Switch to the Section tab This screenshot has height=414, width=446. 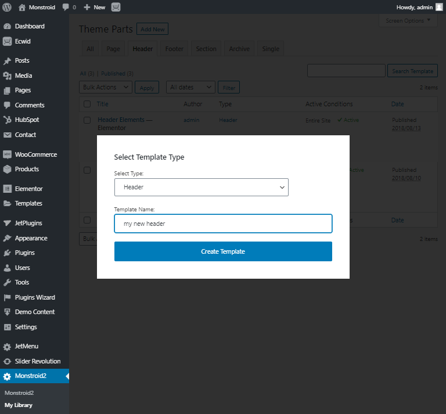[x=206, y=49]
